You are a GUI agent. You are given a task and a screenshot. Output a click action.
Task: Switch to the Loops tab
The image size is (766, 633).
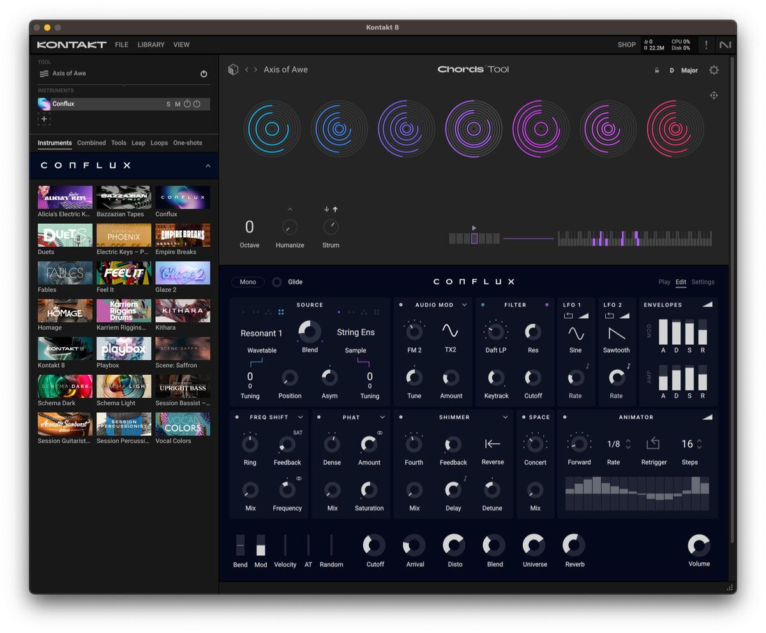[x=159, y=143]
